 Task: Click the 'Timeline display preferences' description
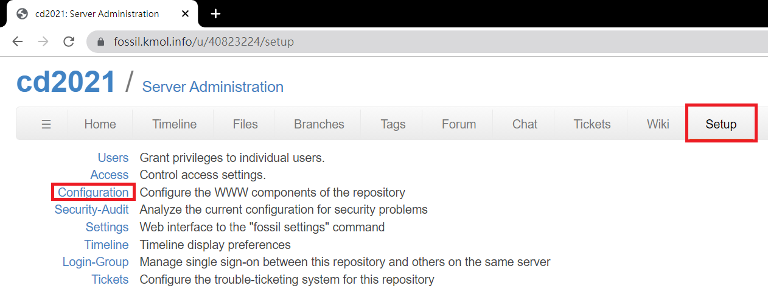click(x=215, y=245)
